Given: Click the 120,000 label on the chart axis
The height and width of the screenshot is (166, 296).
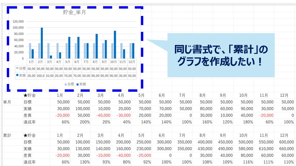Looking at the screenshot, I should coord(18,21).
